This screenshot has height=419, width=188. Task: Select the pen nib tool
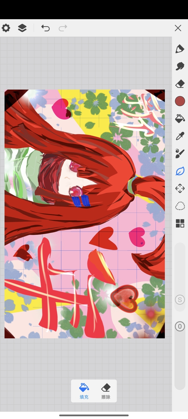point(180,49)
